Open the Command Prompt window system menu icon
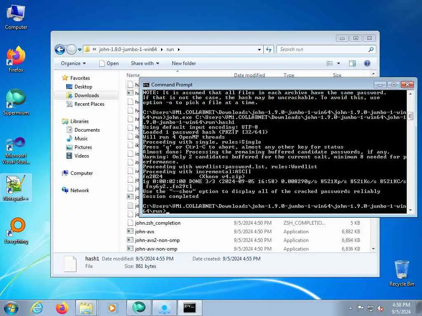 (x=146, y=85)
